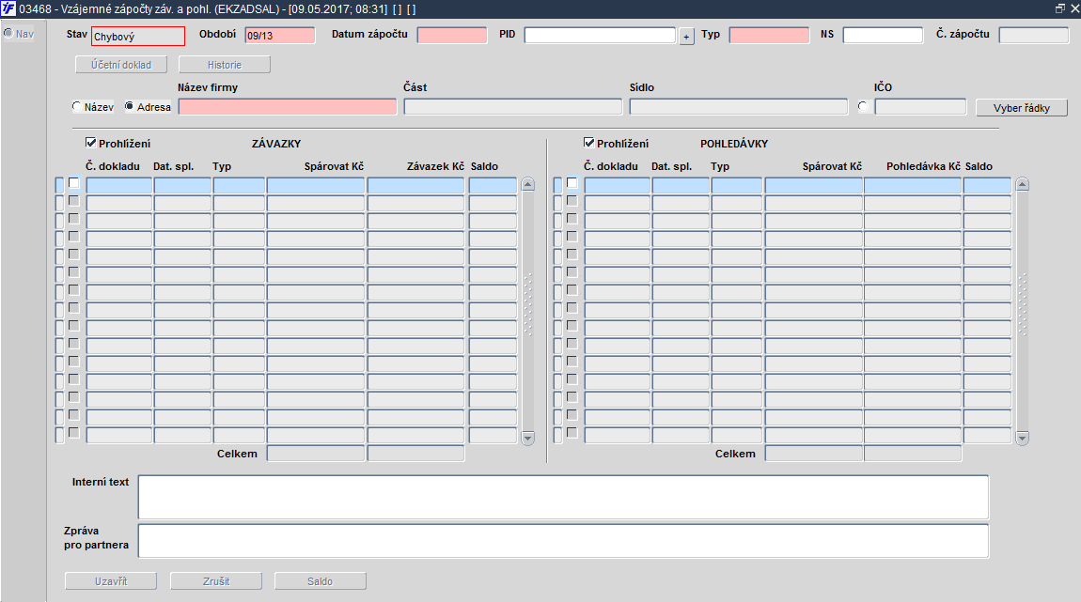Viewport: 1081px width, 602px height.
Task: Check the first row checkbox in the ZÁVAZKY table
Action: (73, 183)
